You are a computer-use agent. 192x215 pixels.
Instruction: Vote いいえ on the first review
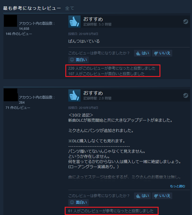162,53
